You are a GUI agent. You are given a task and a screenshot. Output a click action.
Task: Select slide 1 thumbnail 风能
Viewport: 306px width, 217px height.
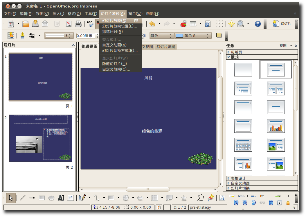click(x=41, y=77)
